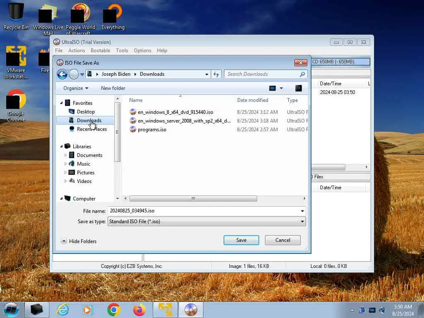Expand the Pictures library
The width and height of the screenshot is (424, 318).
point(65,173)
